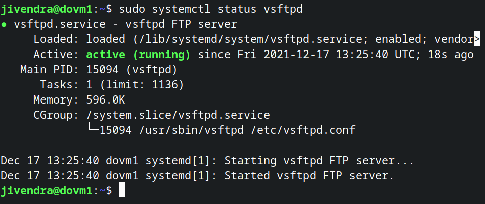Image resolution: width=485 pixels, height=204 pixels.
Task: Click the 'Started vsftpd FTP server.' log line
Action: pos(310,176)
